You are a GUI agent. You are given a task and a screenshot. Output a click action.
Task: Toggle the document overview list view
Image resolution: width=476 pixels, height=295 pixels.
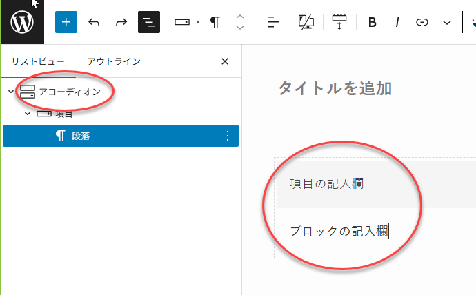tap(149, 22)
